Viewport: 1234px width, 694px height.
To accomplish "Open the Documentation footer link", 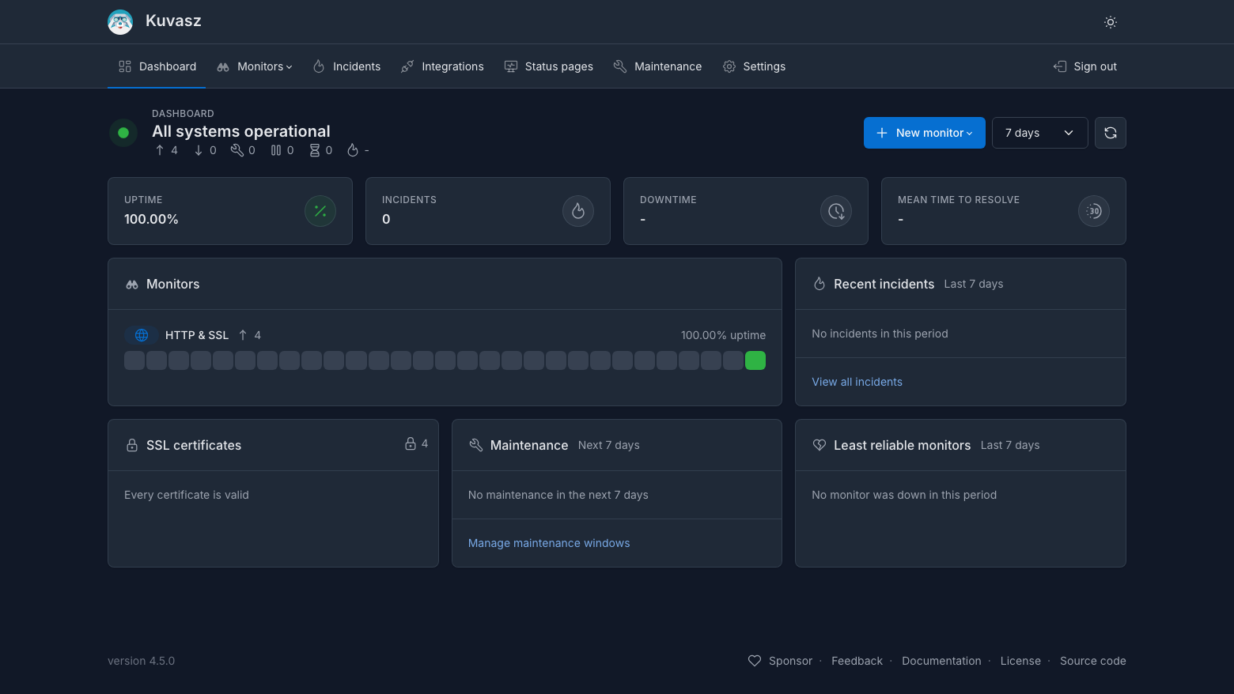I will tap(941, 661).
